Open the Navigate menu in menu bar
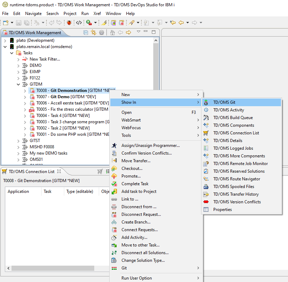 [x=33, y=14]
